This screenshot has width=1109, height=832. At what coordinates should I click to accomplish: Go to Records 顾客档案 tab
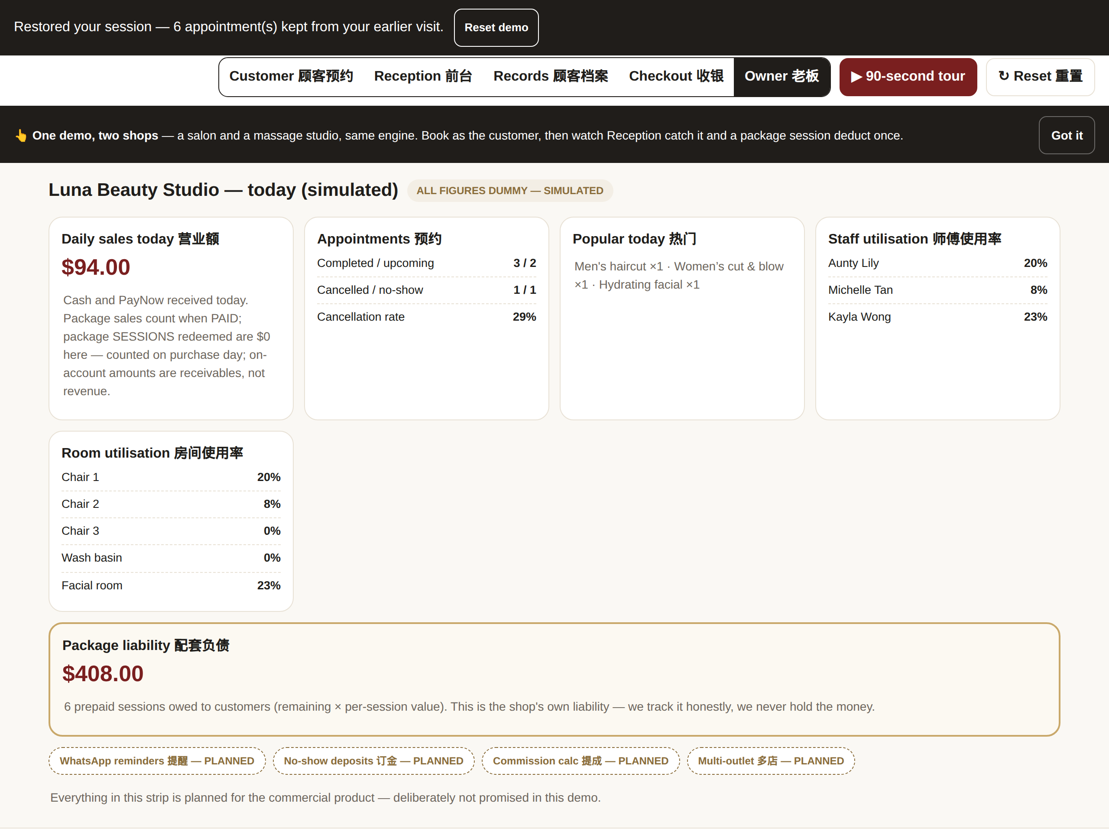tap(551, 76)
